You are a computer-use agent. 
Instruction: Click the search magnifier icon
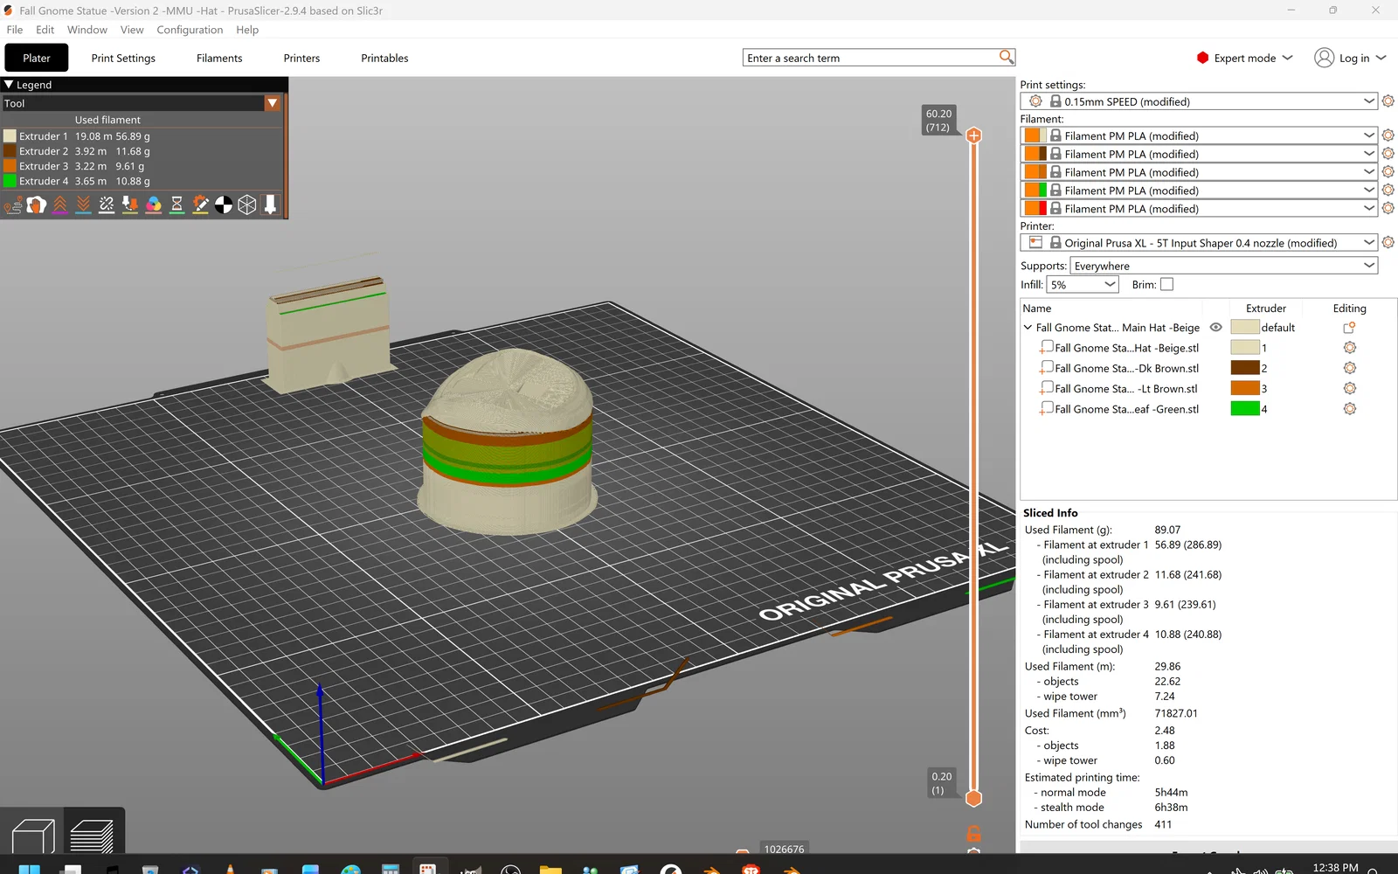coord(1007,57)
